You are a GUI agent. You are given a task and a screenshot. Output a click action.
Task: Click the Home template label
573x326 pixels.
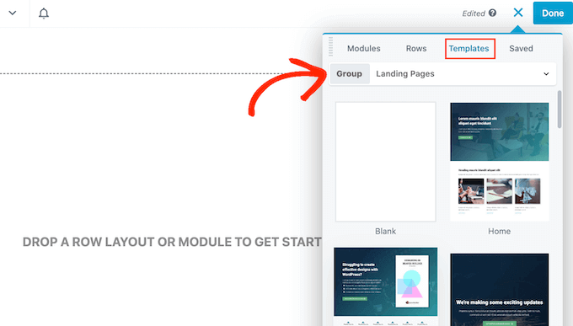(x=499, y=232)
